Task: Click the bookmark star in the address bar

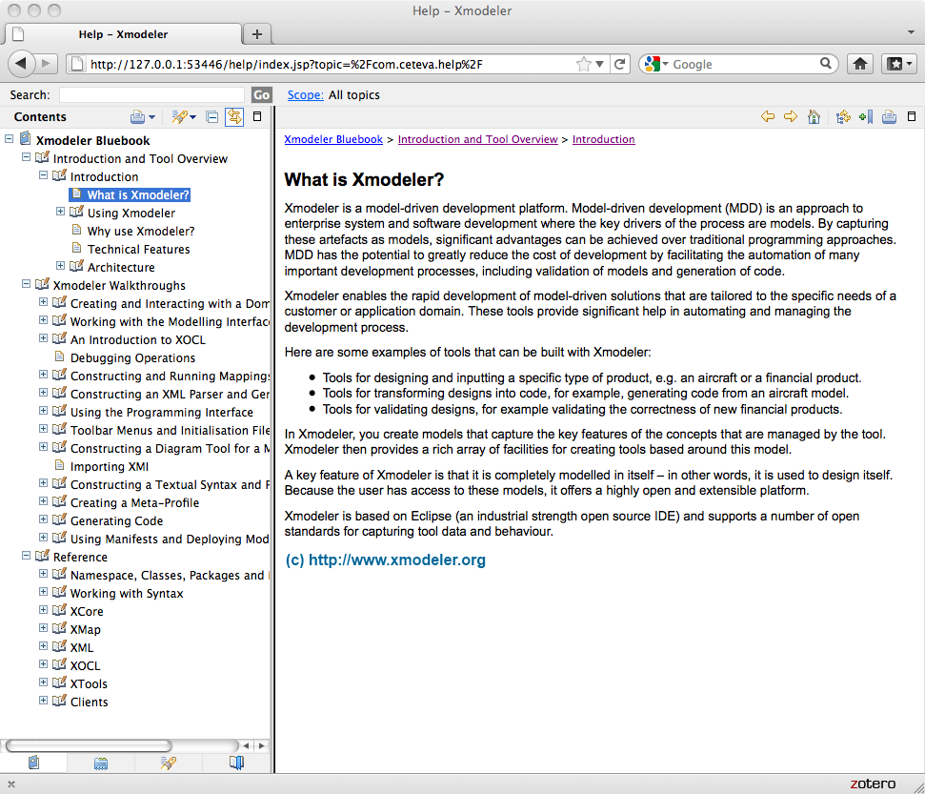Action: [583, 64]
